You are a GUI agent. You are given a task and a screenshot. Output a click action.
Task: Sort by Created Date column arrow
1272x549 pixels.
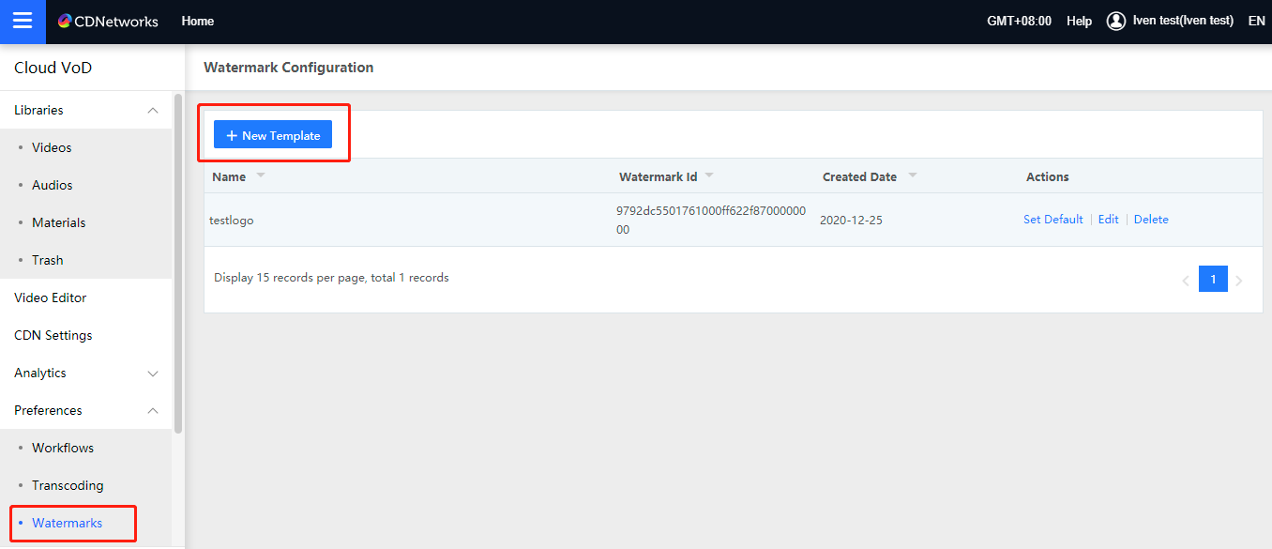(x=912, y=175)
